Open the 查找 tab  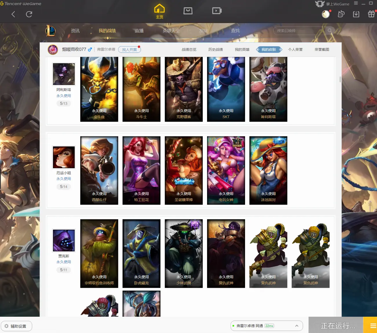point(235,30)
